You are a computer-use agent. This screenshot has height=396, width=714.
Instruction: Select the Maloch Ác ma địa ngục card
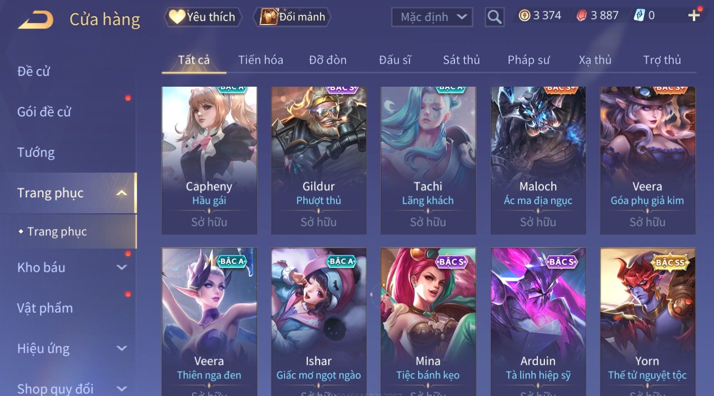point(538,160)
